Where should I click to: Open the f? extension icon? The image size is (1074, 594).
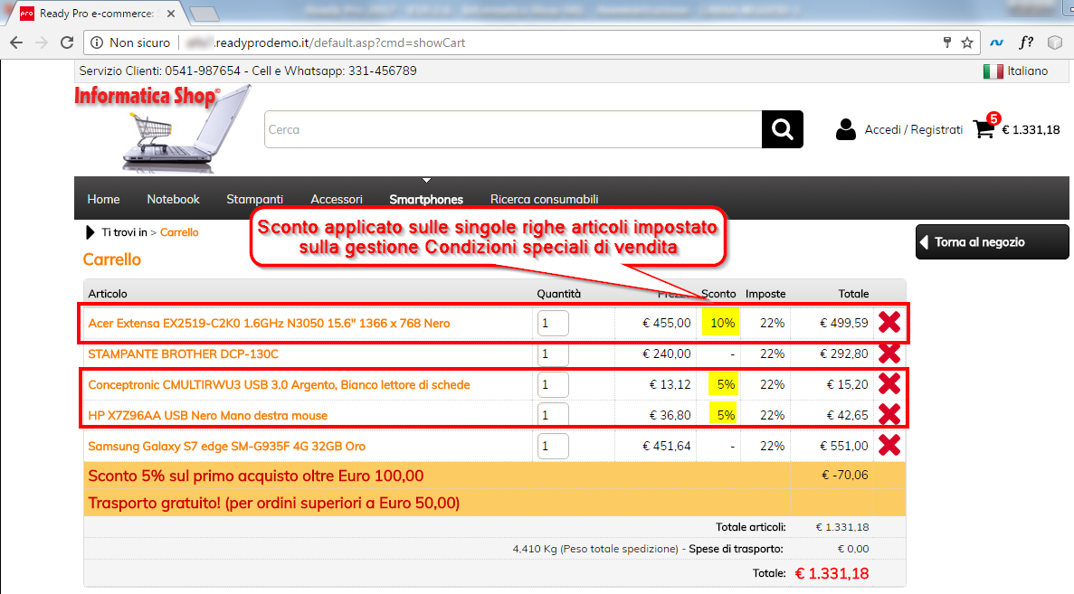click(1026, 42)
